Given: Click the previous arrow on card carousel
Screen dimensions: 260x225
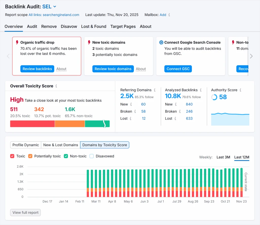Looking at the screenshot, I should tap(8, 56).
